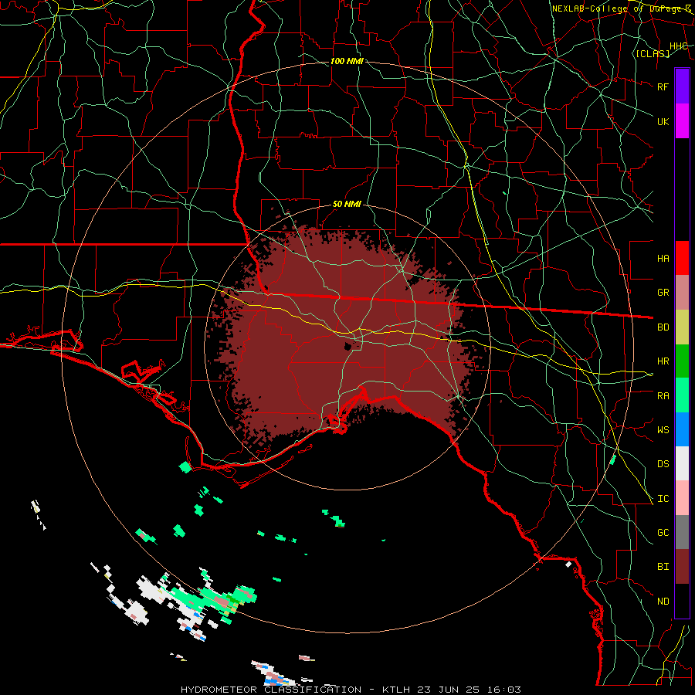Click the [CLAS] unit label
Viewport: 695px width, 695px height.
(x=653, y=53)
